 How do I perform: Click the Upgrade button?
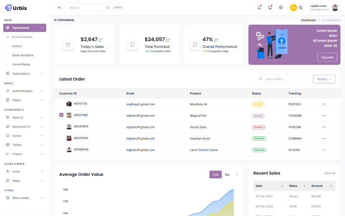coord(327,57)
